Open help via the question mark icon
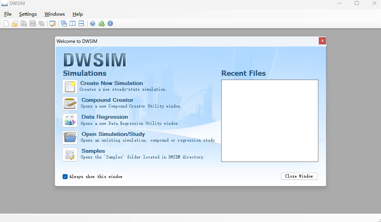381x222 pixels. click(x=93, y=24)
